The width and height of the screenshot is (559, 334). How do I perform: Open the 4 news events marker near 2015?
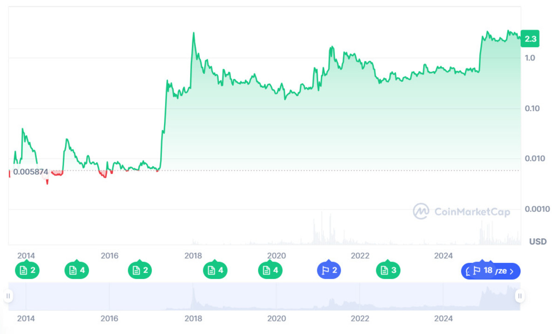[76, 270]
